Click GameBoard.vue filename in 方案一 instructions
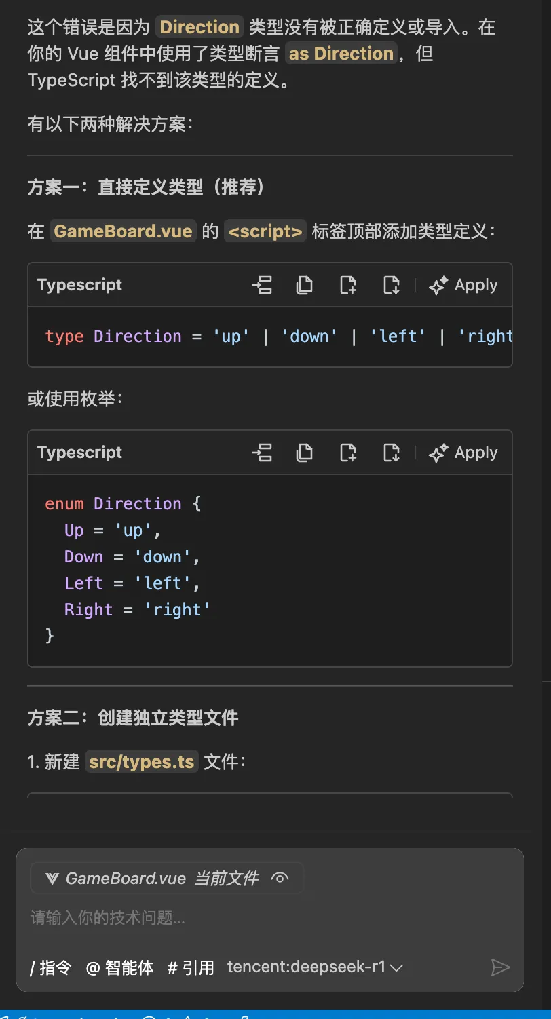The width and height of the screenshot is (551, 1019). coord(123,231)
